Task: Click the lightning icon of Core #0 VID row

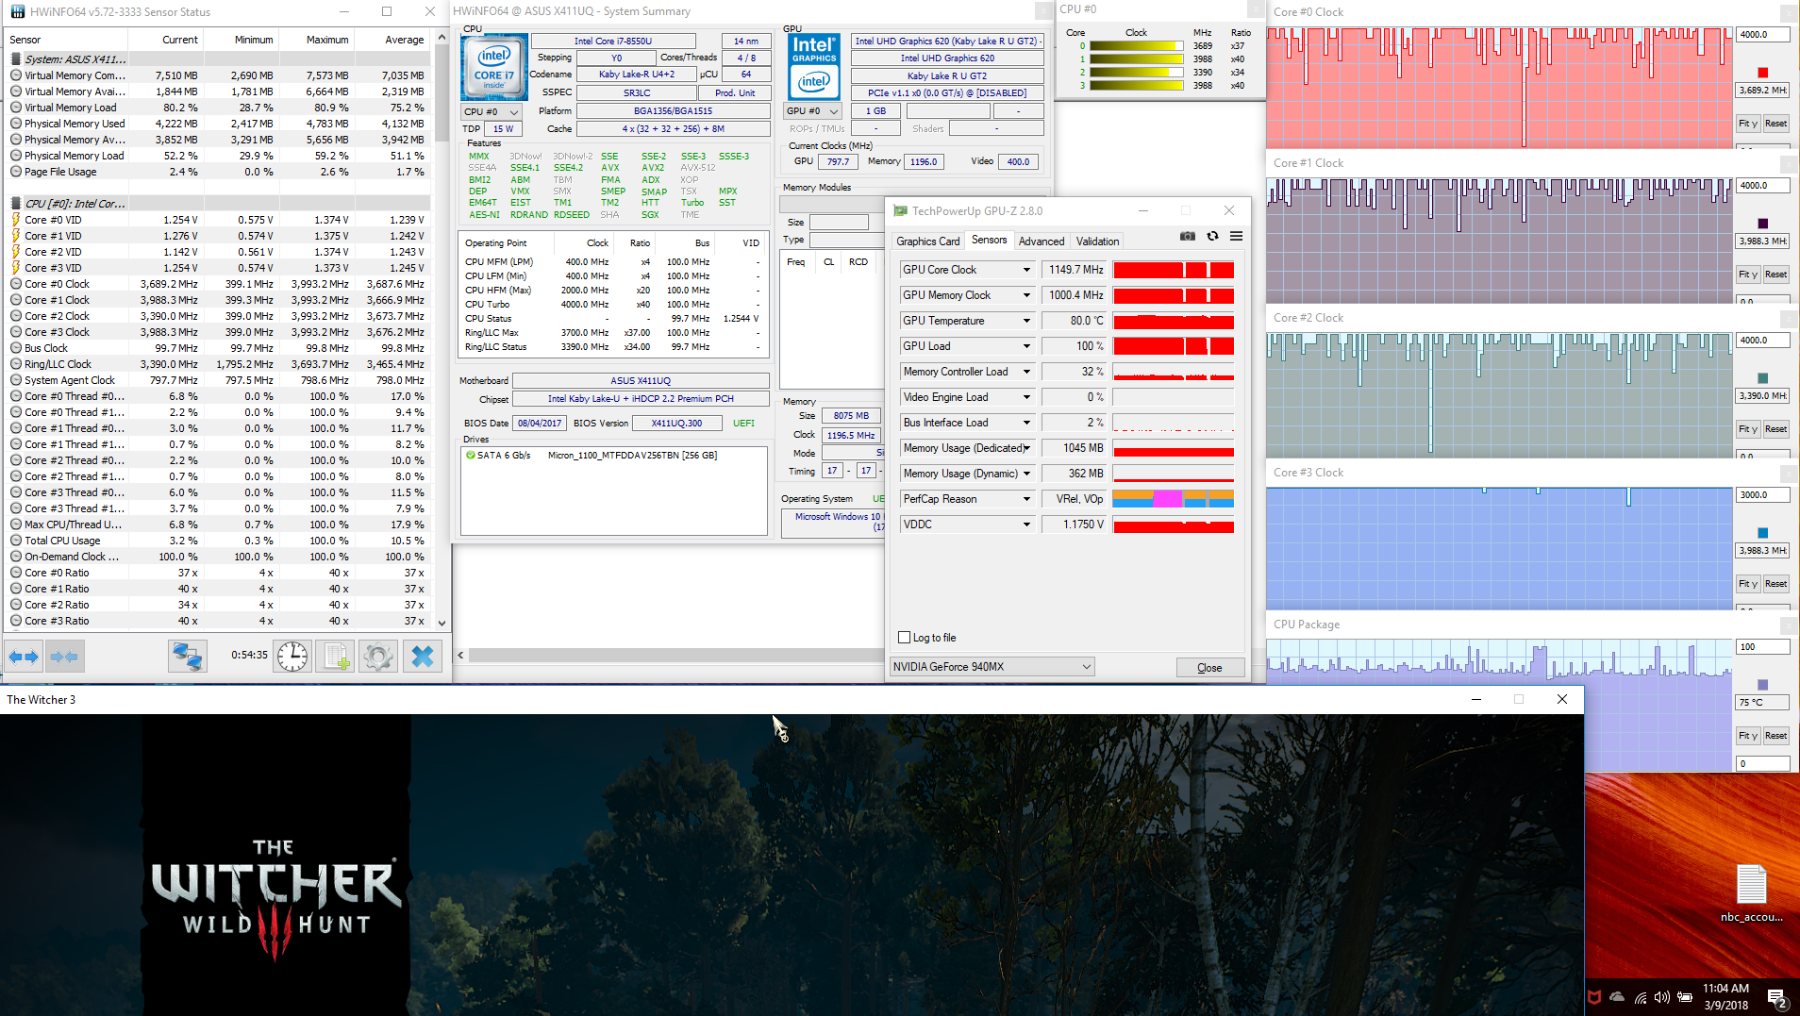Action: coord(16,220)
